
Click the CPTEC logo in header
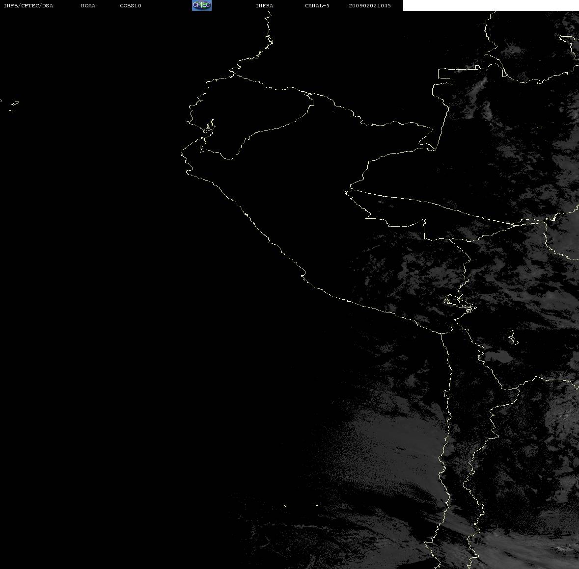[202, 5]
